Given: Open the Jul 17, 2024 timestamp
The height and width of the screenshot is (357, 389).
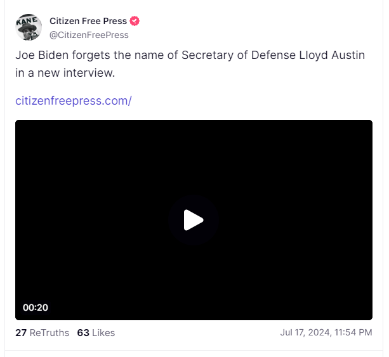Looking at the screenshot, I should pos(326,332).
